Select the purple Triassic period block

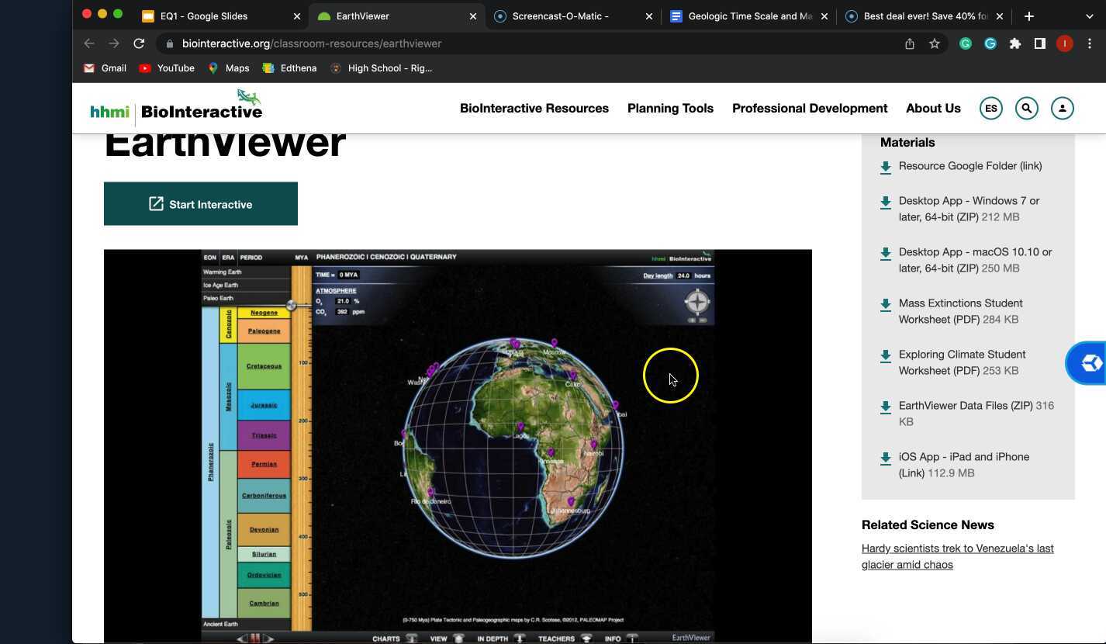[264, 435]
